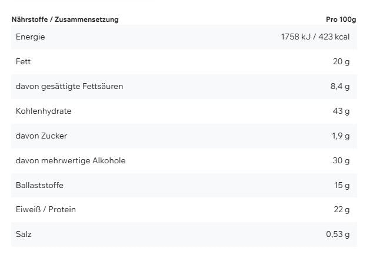Select the Fett row label

click(24, 62)
